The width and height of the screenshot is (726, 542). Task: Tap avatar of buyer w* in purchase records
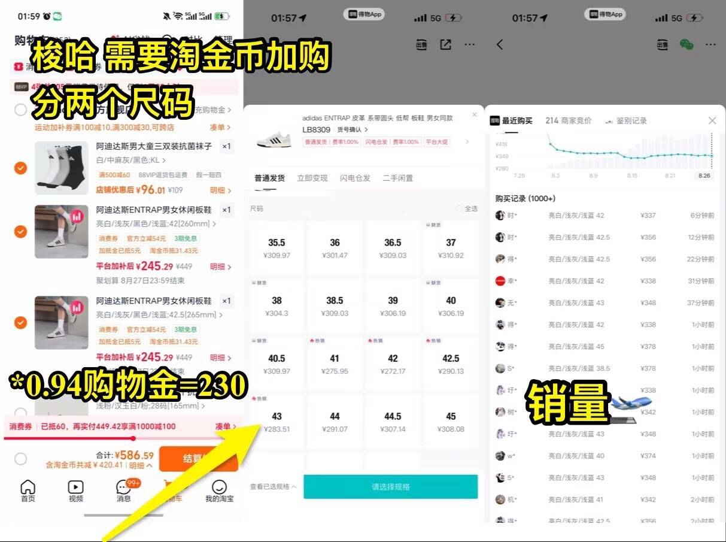pyautogui.click(x=500, y=456)
